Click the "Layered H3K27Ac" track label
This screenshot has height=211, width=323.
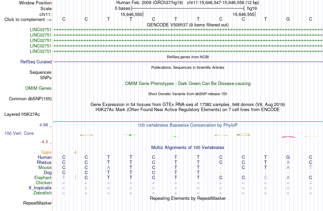pos(22,114)
